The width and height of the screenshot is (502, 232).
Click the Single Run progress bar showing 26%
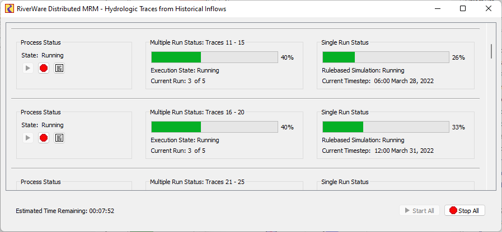point(386,57)
